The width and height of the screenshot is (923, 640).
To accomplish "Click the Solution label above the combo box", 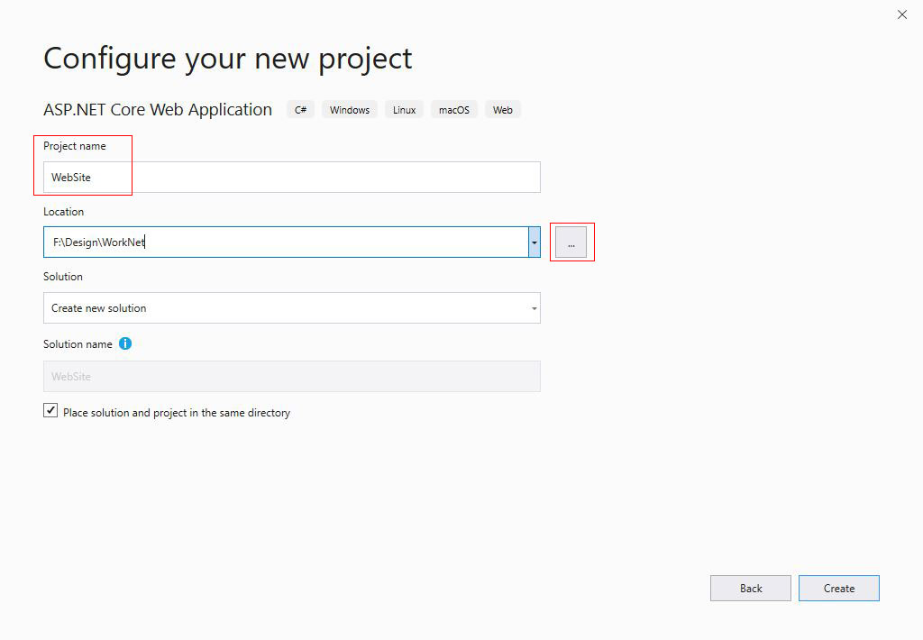I will pos(63,277).
